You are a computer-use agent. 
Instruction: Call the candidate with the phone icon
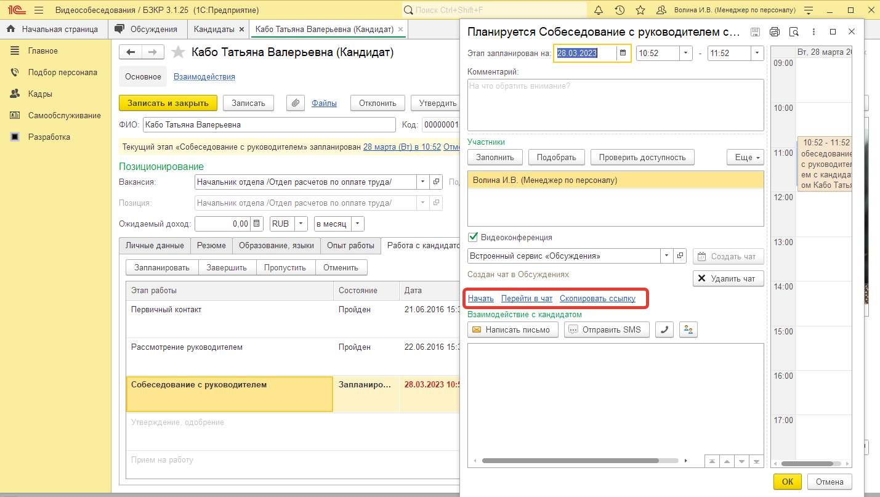(664, 329)
